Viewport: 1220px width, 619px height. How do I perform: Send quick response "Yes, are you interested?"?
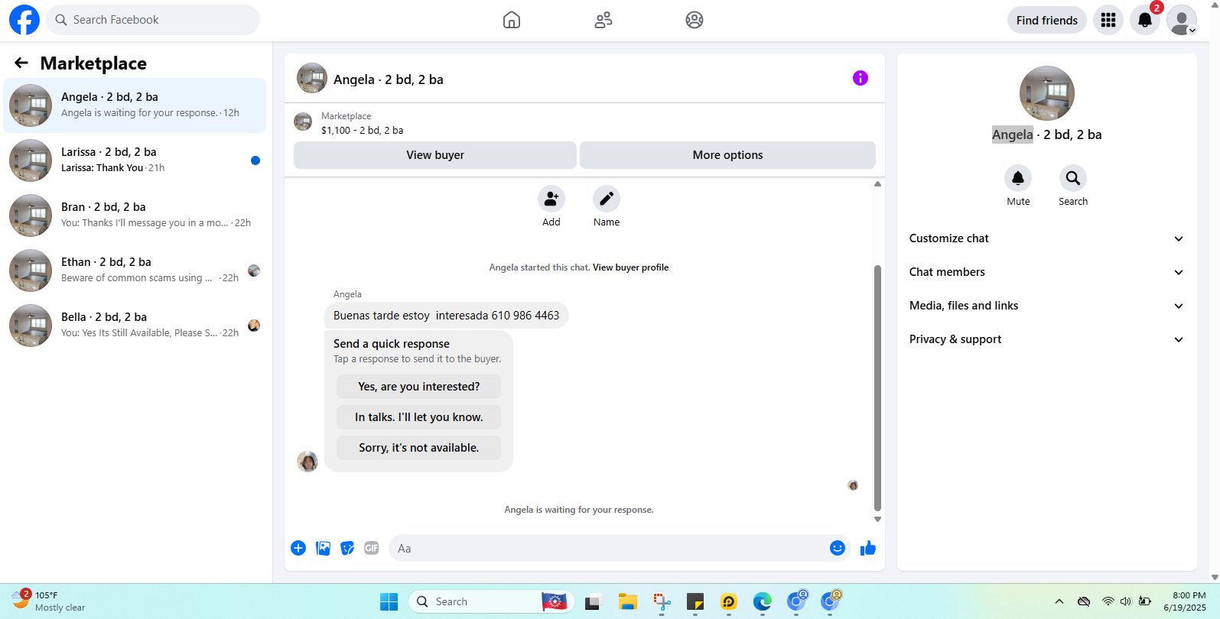click(x=419, y=387)
